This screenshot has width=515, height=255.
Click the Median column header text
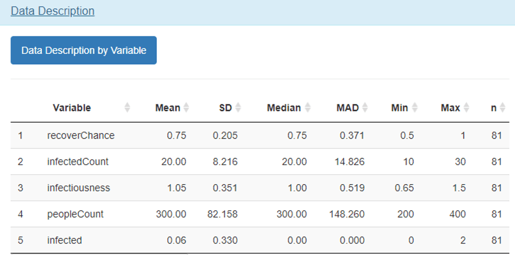[283, 108]
